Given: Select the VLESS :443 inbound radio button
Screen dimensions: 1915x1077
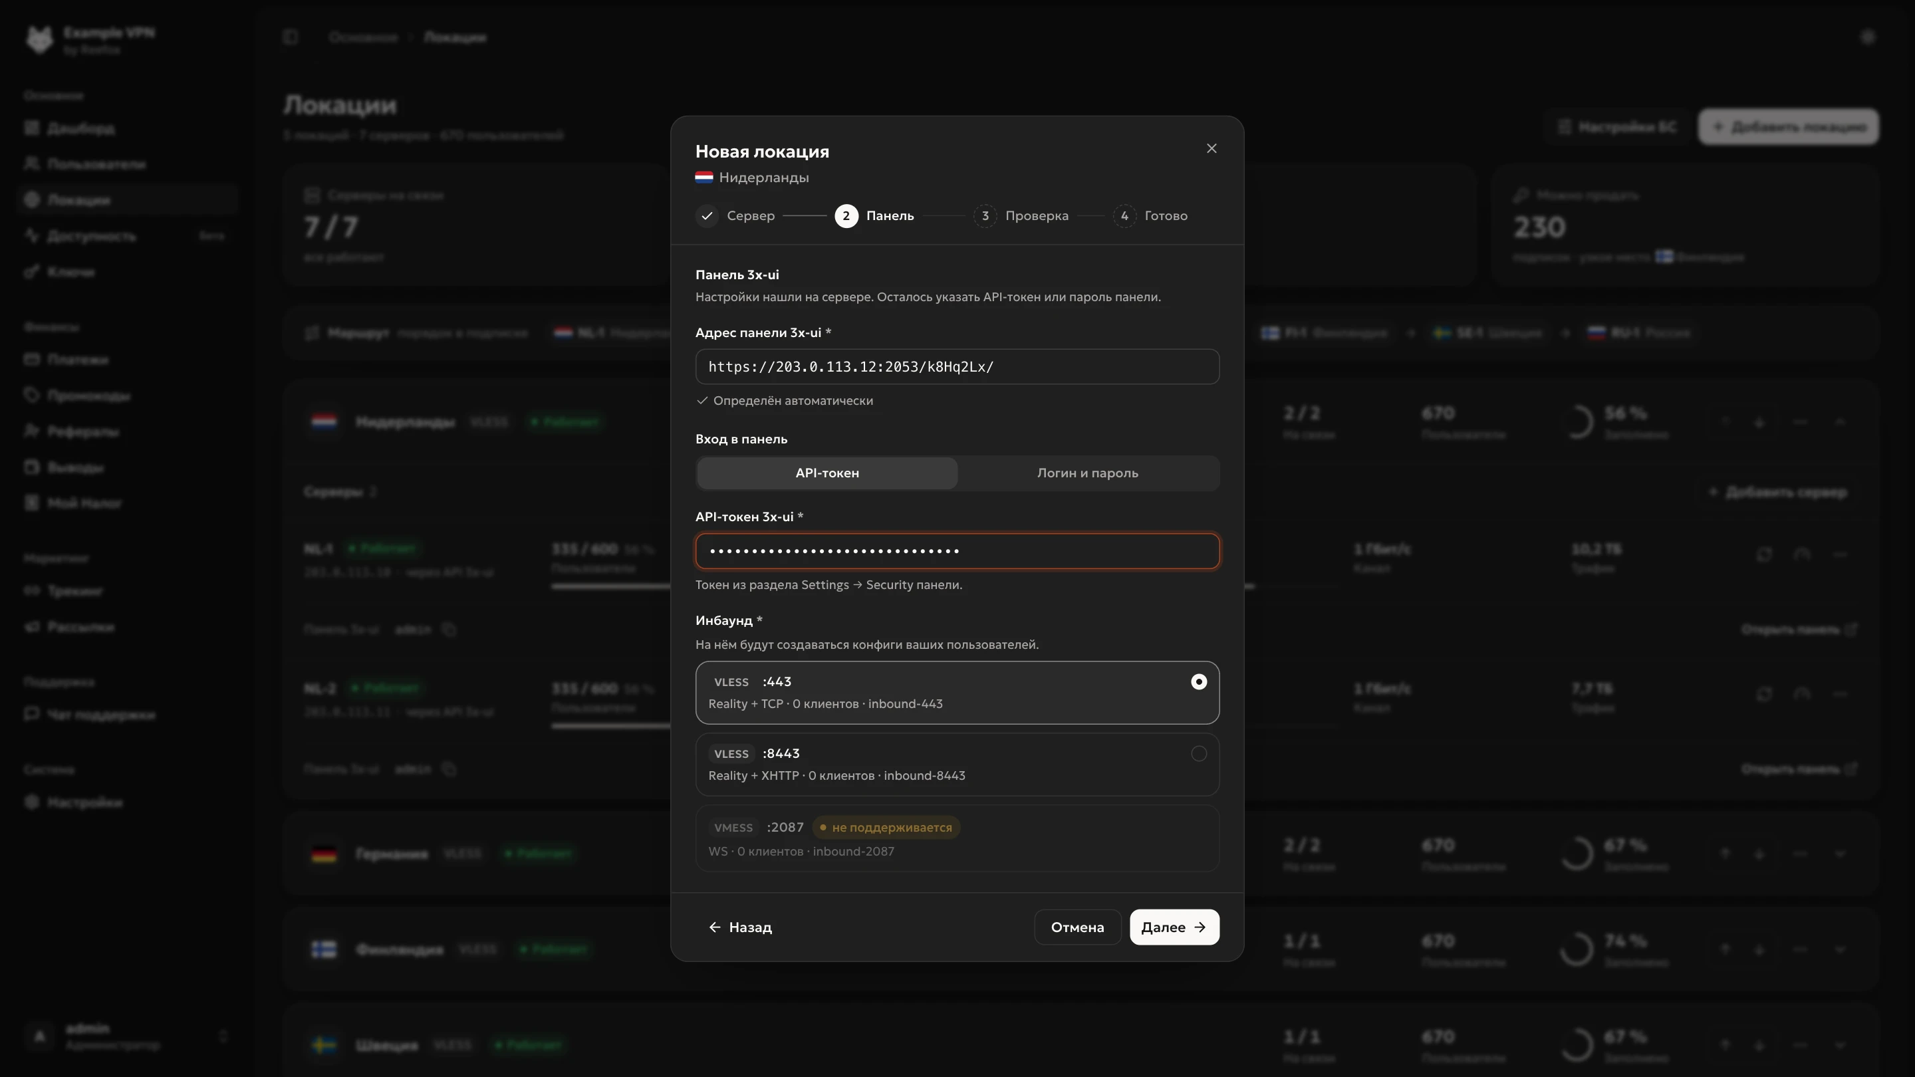Looking at the screenshot, I should 1198,681.
